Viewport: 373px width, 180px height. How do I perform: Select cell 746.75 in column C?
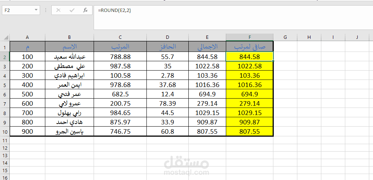[x=120, y=131]
